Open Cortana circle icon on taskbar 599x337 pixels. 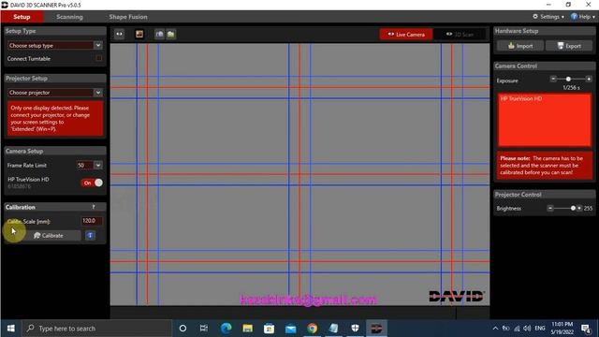click(x=183, y=329)
